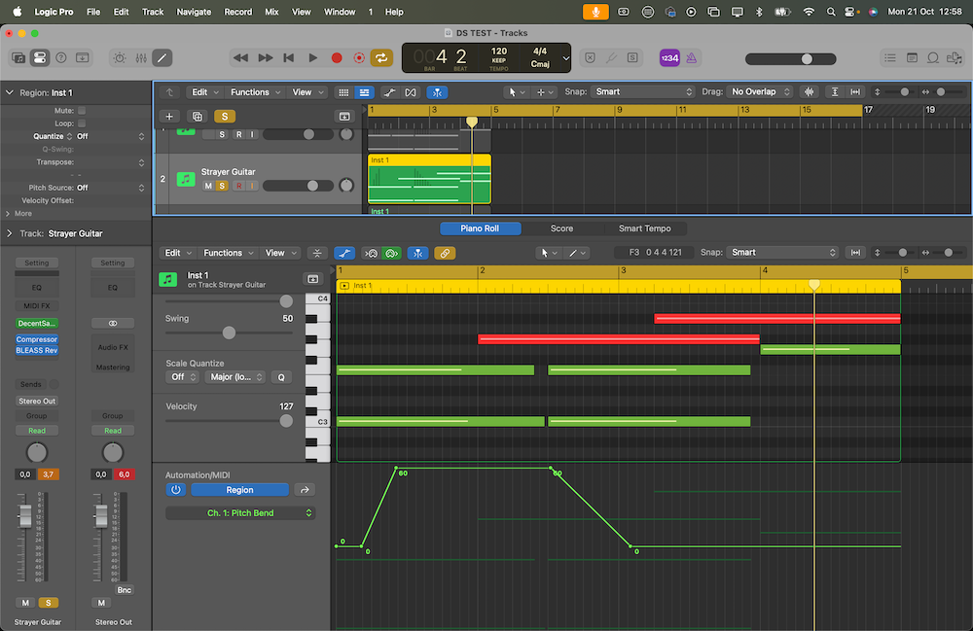This screenshot has height=631, width=973.
Task: Switch to the Score tab
Action: pos(561,228)
